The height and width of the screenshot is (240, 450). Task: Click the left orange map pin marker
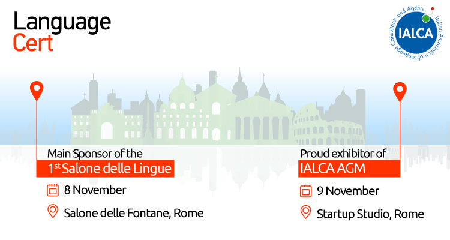click(x=37, y=91)
